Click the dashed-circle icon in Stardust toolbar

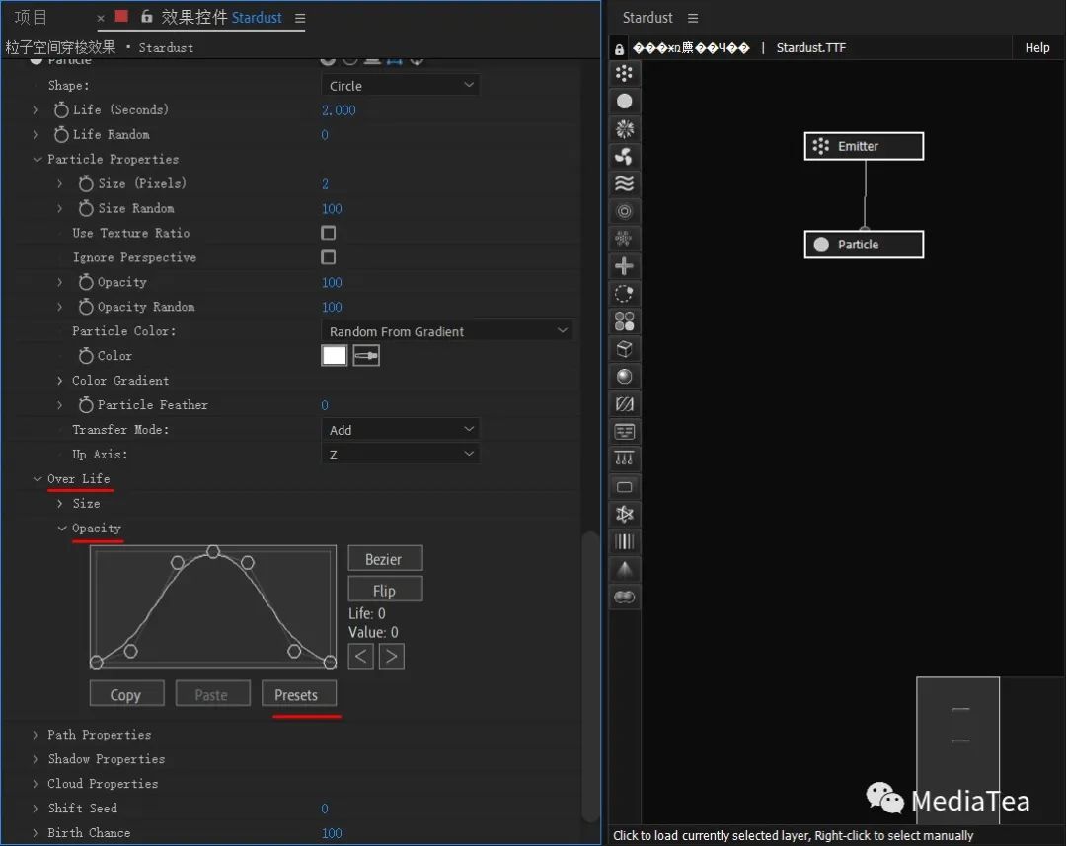coord(624,293)
